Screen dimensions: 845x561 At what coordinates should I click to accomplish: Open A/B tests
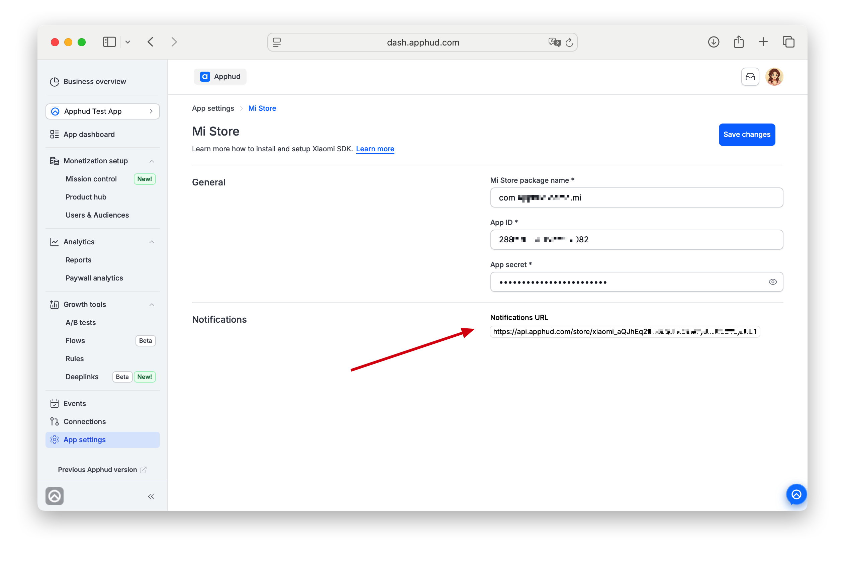[81, 323]
